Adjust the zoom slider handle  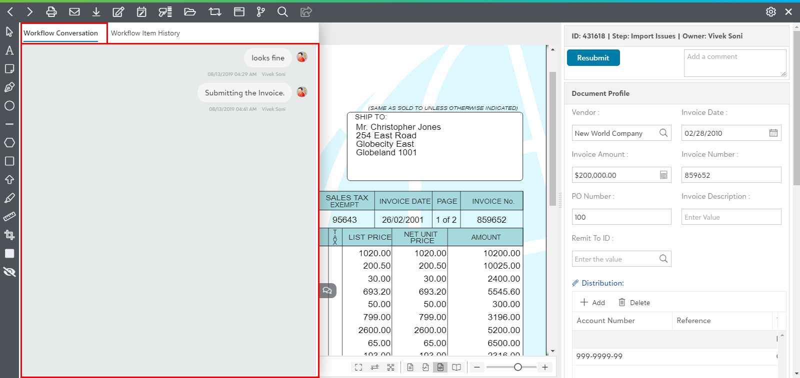click(x=518, y=367)
